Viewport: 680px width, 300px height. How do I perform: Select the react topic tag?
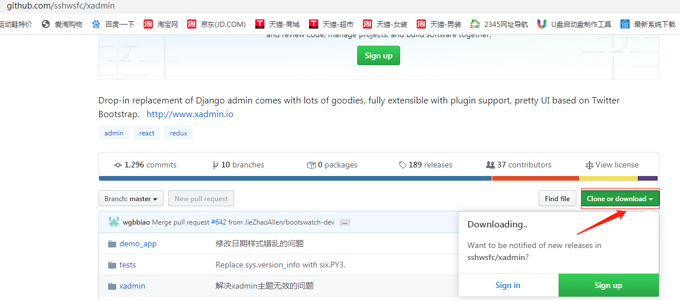[147, 133]
